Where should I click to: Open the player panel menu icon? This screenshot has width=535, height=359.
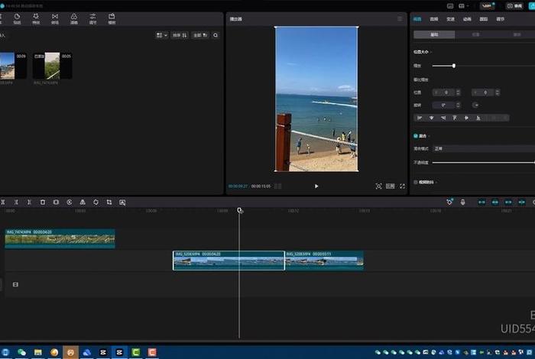[x=400, y=19]
